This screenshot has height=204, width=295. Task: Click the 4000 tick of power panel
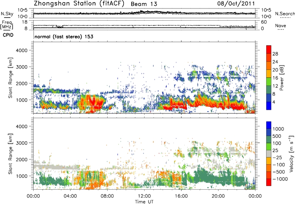click(21, 50)
